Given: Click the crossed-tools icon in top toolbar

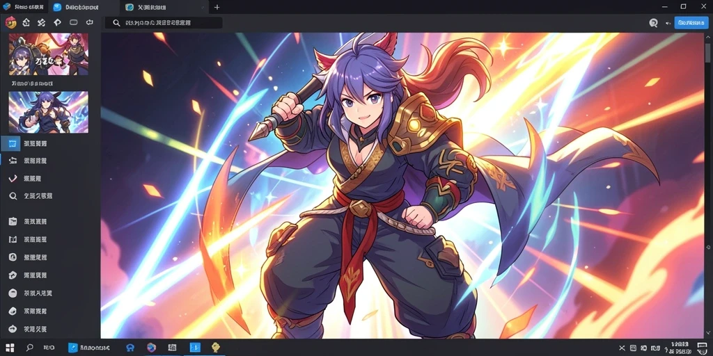Looking at the screenshot, I should pos(41,22).
